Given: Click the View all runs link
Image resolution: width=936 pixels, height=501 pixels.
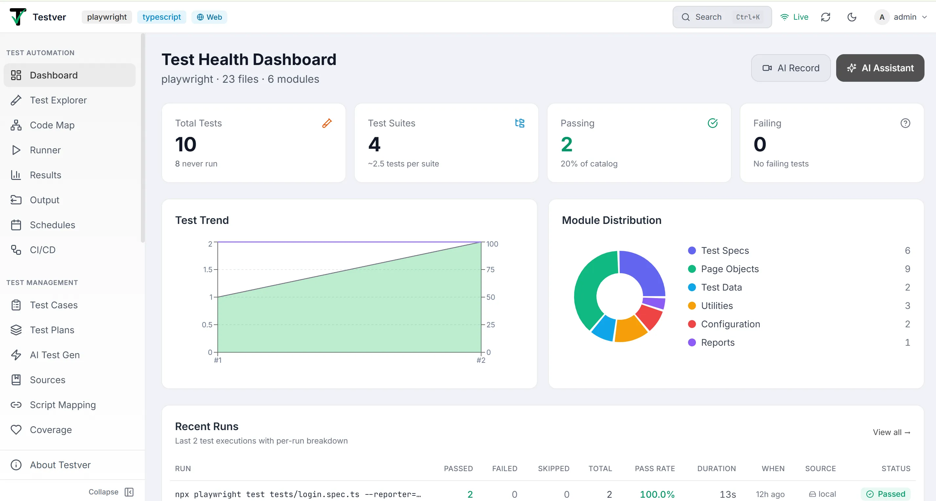Looking at the screenshot, I should (x=891, y=432).
